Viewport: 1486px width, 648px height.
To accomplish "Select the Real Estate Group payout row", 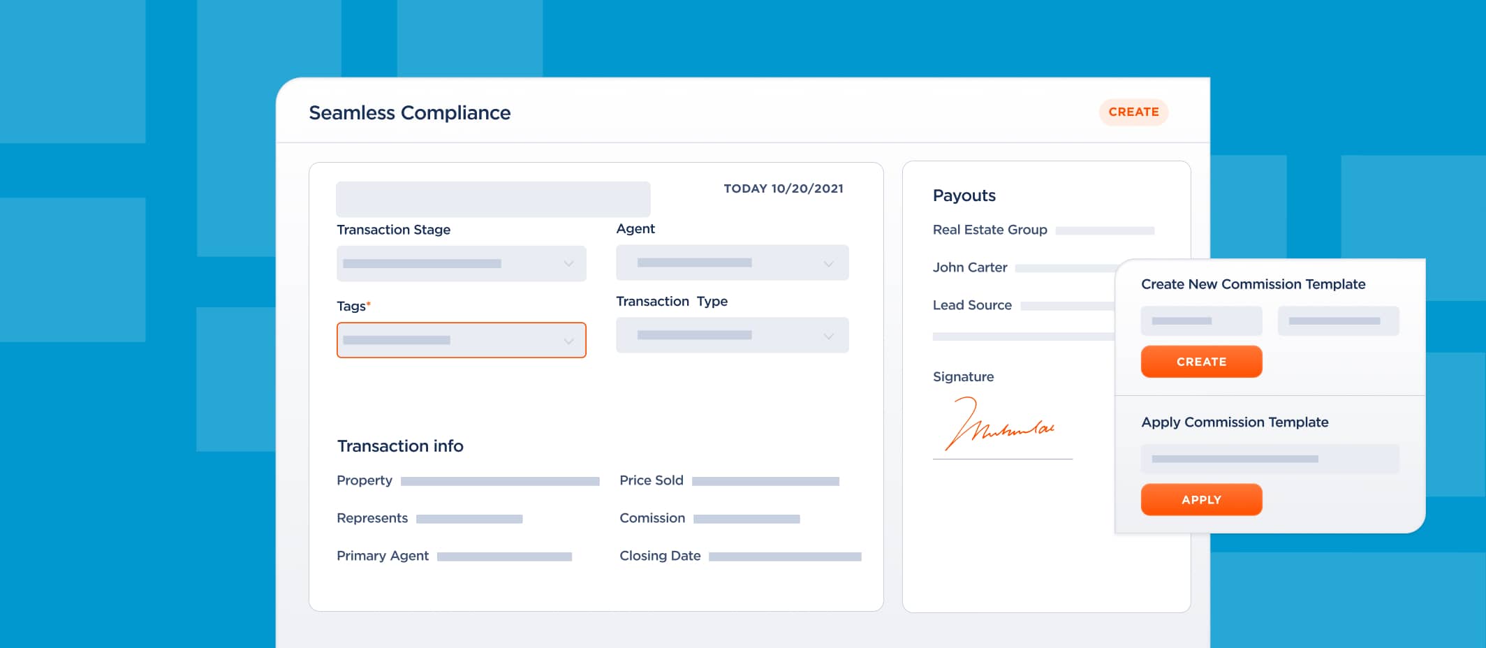I will coord(990,230).
